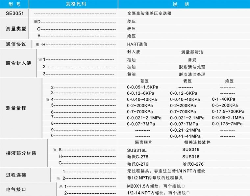Select 常规 cleaning option text
This screenshot has width=250, height=196.
192,60
